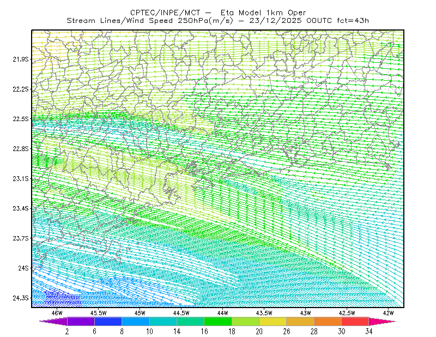Click the 21.9S latitude axis label

(x=21, y=59)
